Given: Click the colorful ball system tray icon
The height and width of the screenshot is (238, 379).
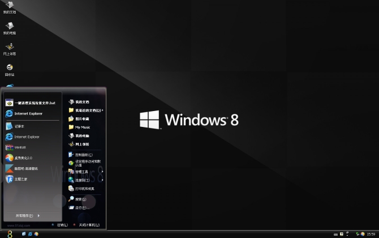Looking at the screenshot, I should pyautogui.click(x=363, y=234).
